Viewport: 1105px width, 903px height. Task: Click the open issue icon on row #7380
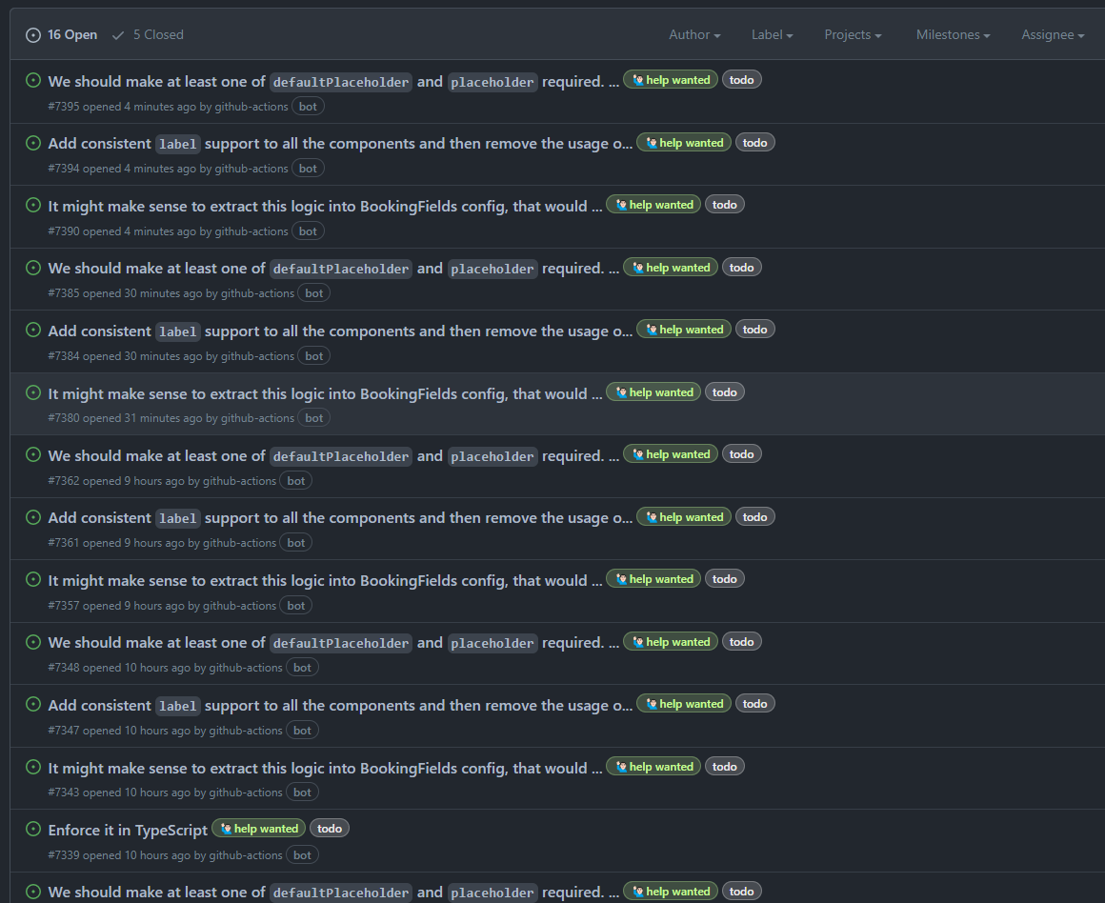(x=32, y=392)
